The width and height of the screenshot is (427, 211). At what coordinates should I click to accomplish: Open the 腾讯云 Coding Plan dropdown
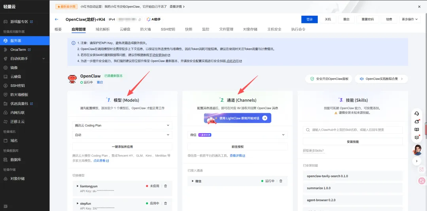point(122,125)
